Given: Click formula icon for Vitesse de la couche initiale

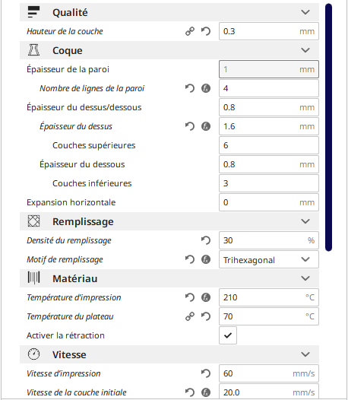Looking at the screenshot, I should 206,392.
